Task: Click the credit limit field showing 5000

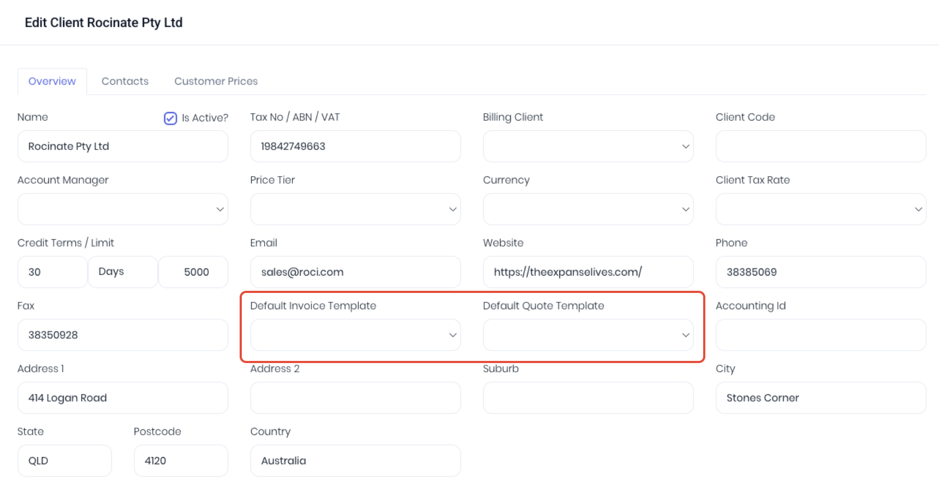Action: [193, 272]
